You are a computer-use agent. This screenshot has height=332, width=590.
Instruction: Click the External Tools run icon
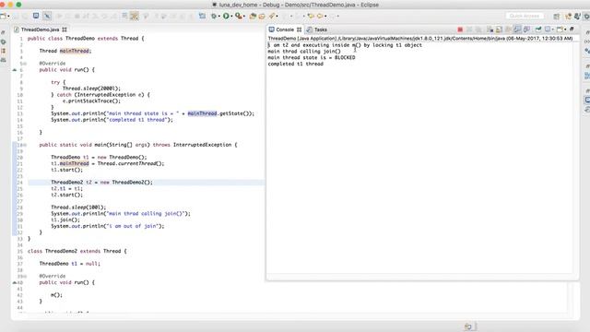pos(239,16)
